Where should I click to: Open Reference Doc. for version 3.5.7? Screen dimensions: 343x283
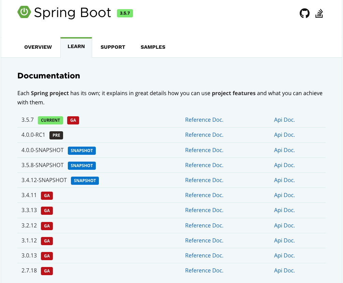pos(204,120)
